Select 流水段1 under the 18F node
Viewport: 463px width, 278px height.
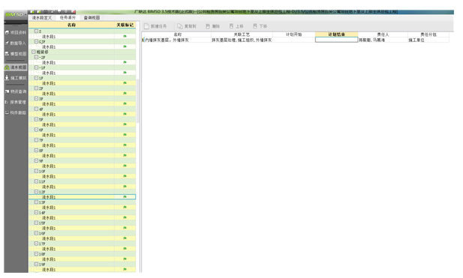49,259
